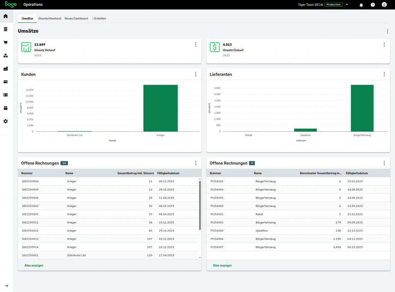Screen dimensions: 395x292
Task: Open the settings gear in the sidebar
Action: pos(5,121)
